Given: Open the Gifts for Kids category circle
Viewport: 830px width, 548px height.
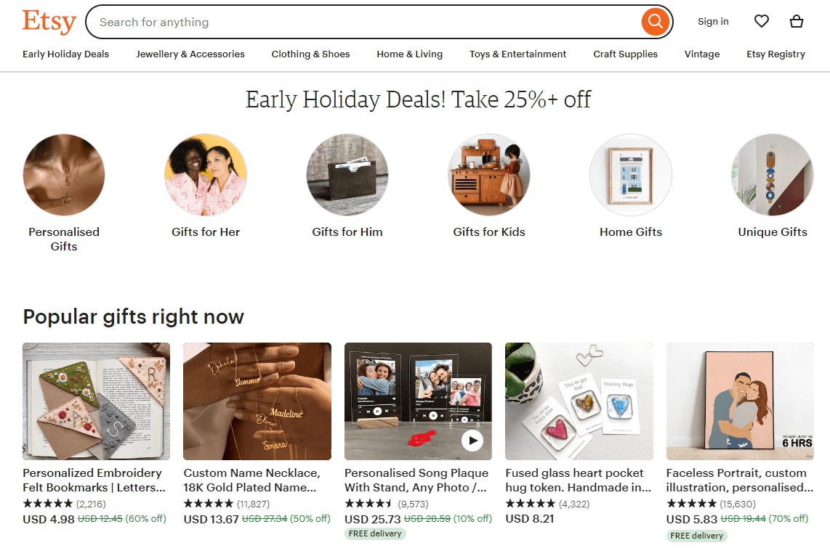Looking at the screenshot, I should click(488, 174).
